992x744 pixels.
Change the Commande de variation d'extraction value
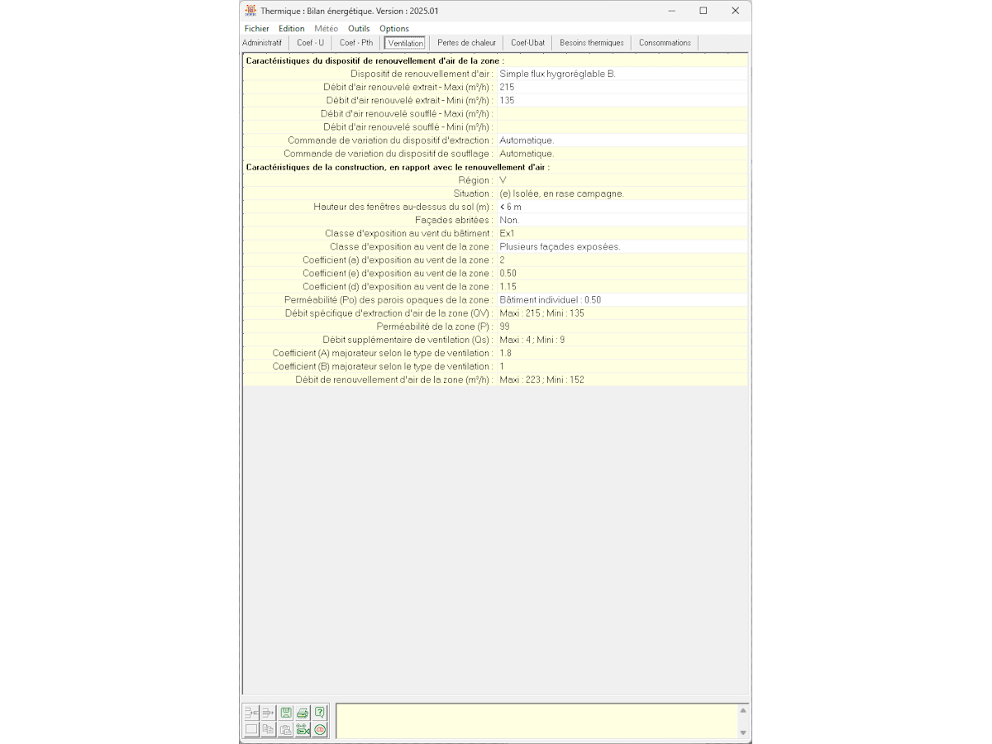tap(622, 141)
